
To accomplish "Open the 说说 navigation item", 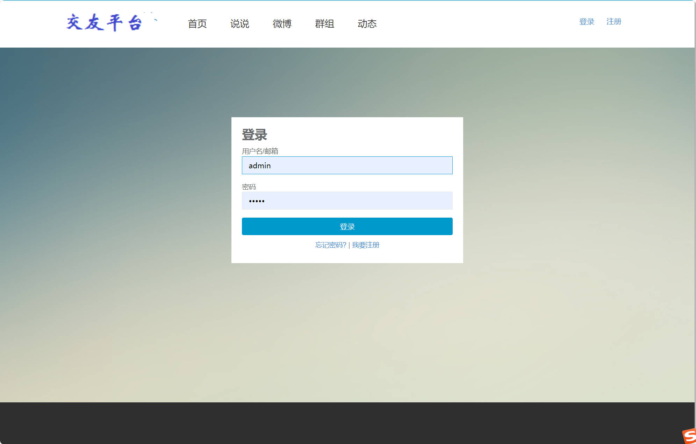I will [240, 24].
